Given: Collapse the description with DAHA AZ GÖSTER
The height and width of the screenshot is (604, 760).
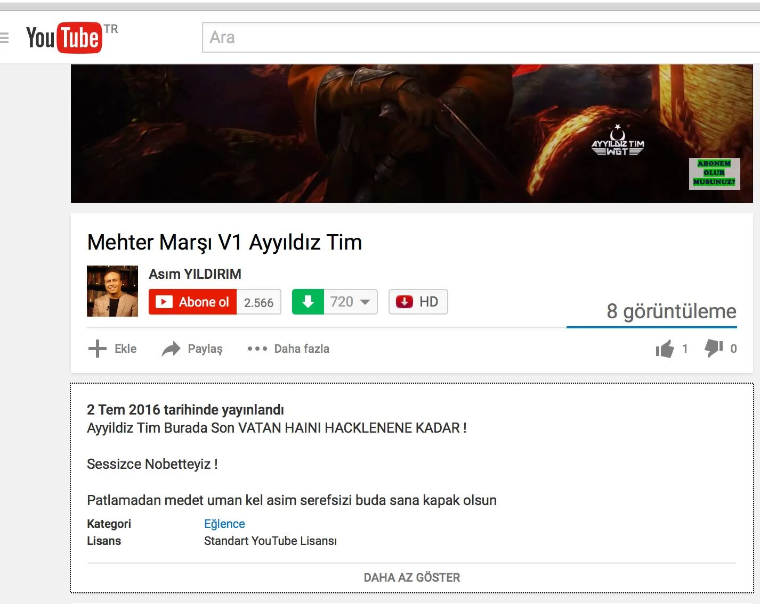Looking at the screenshot, I should [411, 577].
